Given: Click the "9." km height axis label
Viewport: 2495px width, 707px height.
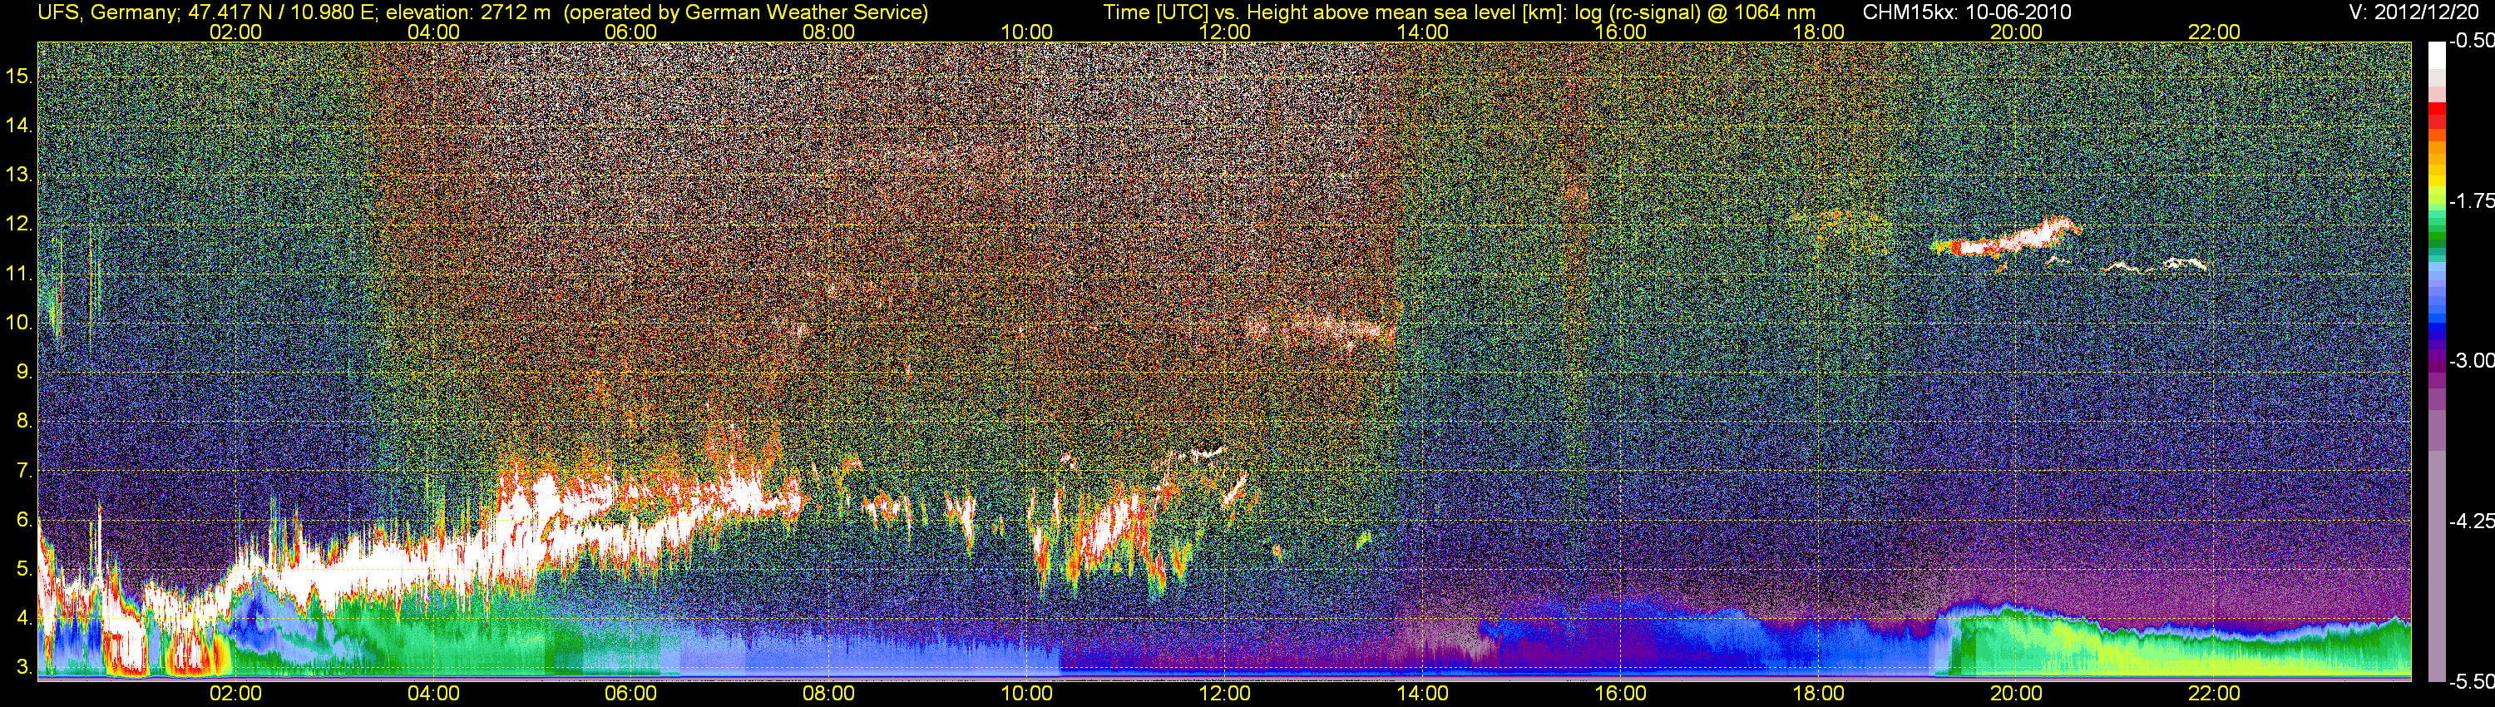Looking at the screenshot, I should coord(24,372).
